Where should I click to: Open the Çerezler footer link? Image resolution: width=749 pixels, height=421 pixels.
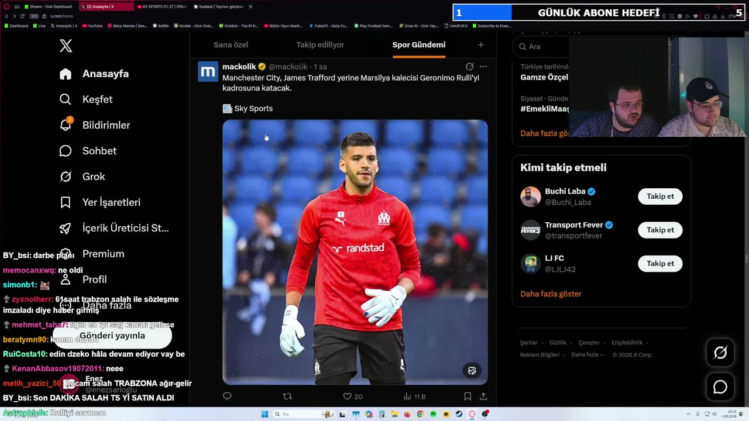pos(589,343)
